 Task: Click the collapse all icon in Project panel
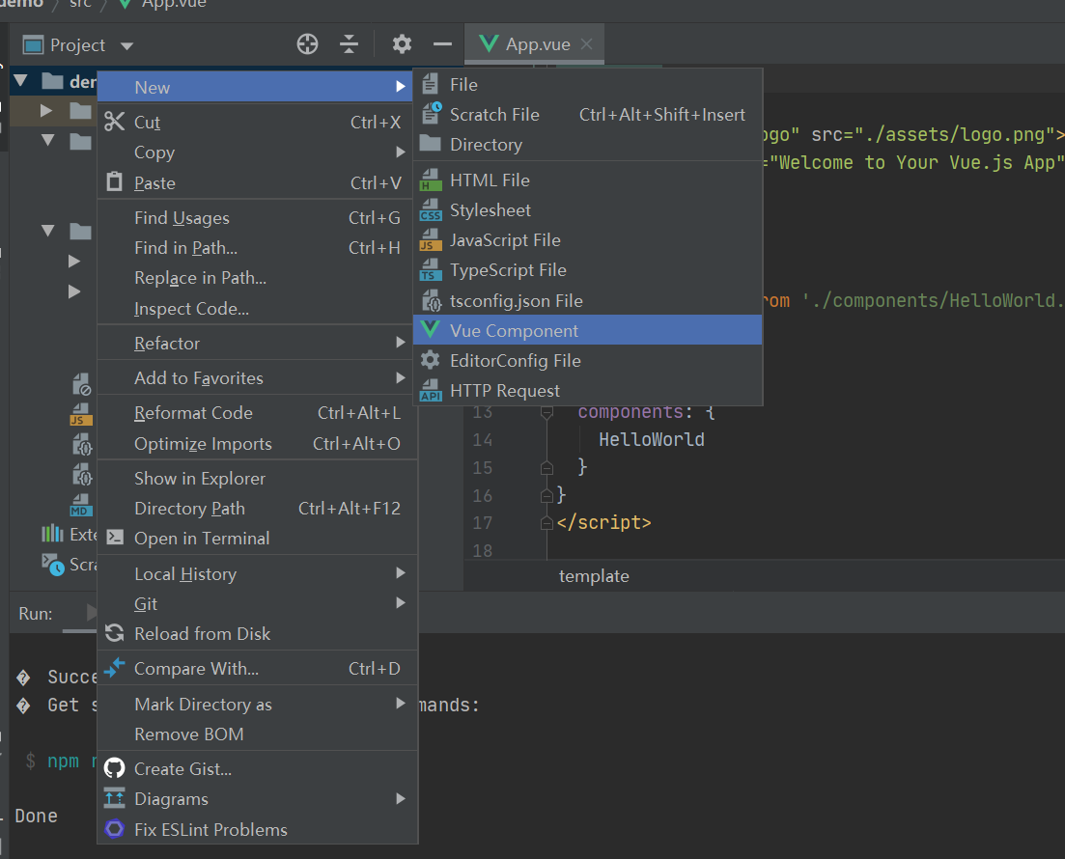click(349, 44)
